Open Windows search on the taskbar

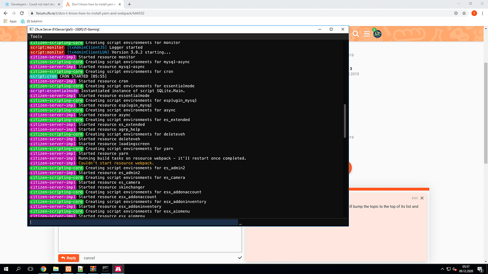[x=17, y=269]
